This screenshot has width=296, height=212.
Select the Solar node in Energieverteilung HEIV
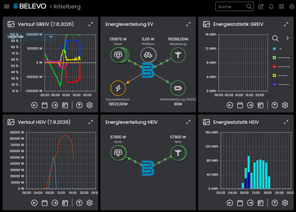(118, 153)
